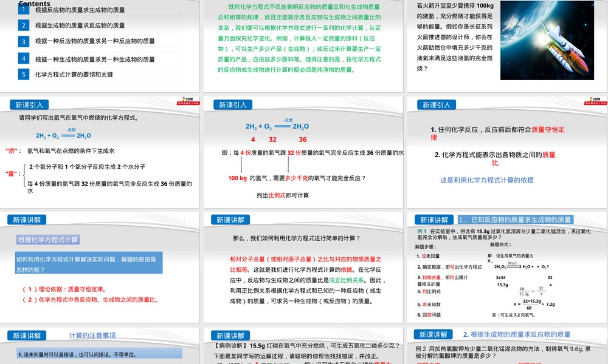This screenshot has height=364, width=608.
Task: Click the heading '计算的注意事项'
Action: coord(92,335)
